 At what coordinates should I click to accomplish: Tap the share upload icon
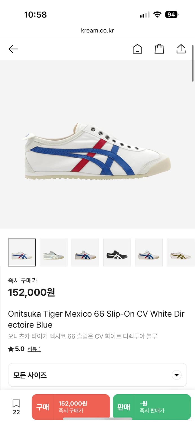point(181,49)
